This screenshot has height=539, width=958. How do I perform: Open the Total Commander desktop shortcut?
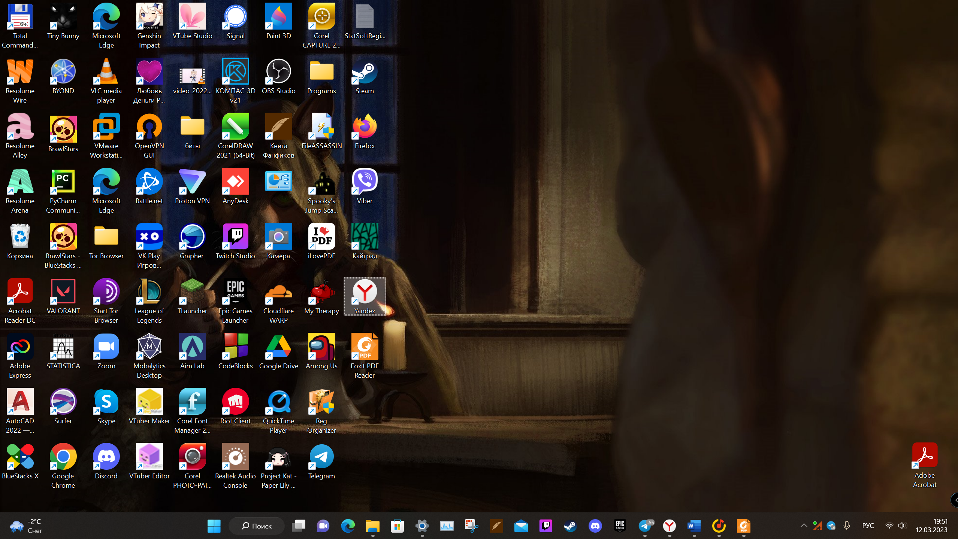click(x=20, y=25)
